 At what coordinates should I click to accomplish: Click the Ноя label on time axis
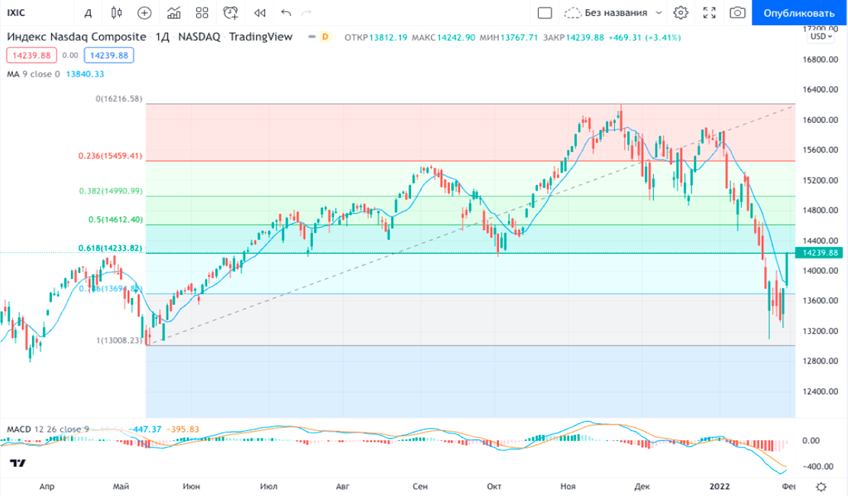click(568, 486)
